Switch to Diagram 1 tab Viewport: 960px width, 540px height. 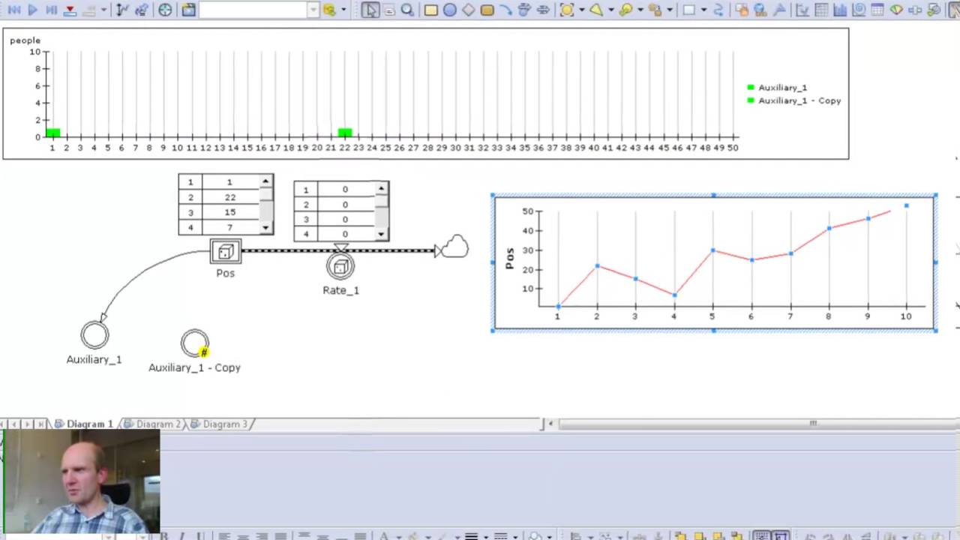(84, 424)
